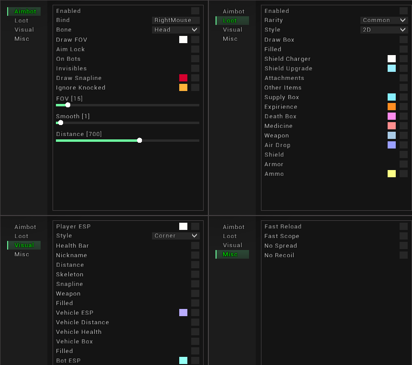
Task: Toggle the Skeleton checkbox
Action: 195,274
